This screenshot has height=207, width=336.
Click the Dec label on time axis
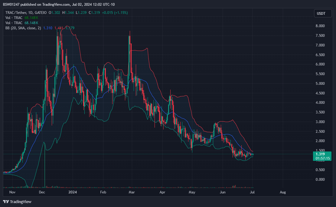[x=42, y=192]
